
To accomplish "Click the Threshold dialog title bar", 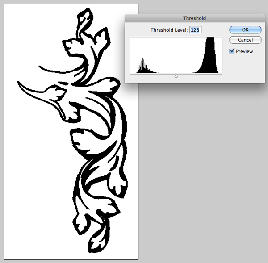I will coord(195,18).
